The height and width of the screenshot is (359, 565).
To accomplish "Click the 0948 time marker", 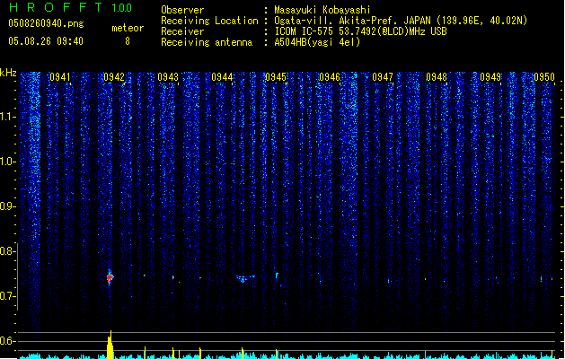I will [x=437, y=77].
